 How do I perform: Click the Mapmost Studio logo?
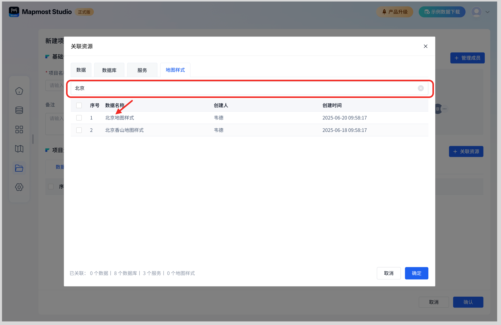[x=14, y=12]
